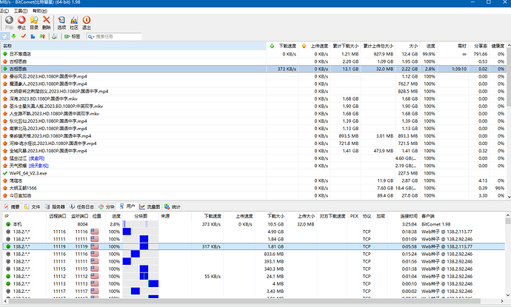Sort by the 下载速度 header in task list

point(283,46)
